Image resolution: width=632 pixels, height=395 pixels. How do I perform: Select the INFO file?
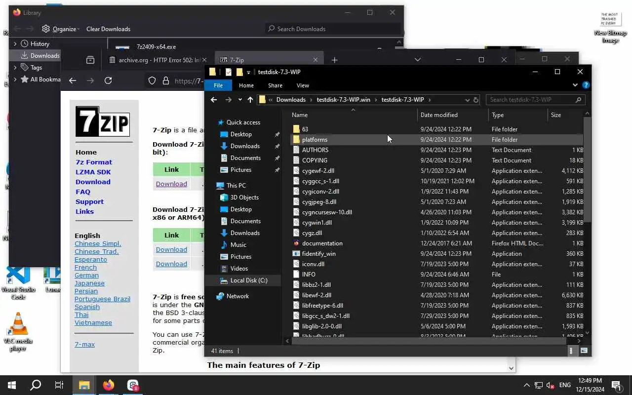click(309, 275)
